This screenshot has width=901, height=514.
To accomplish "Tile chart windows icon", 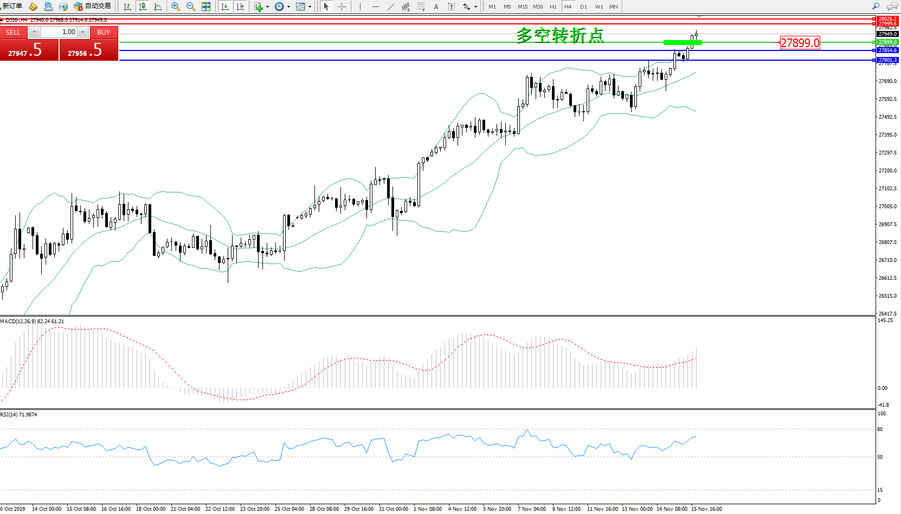I will coord(206,7).
